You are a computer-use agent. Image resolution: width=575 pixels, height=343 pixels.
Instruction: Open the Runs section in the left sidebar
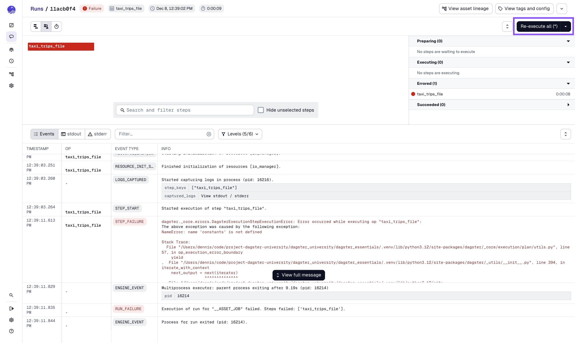[11, 37]
